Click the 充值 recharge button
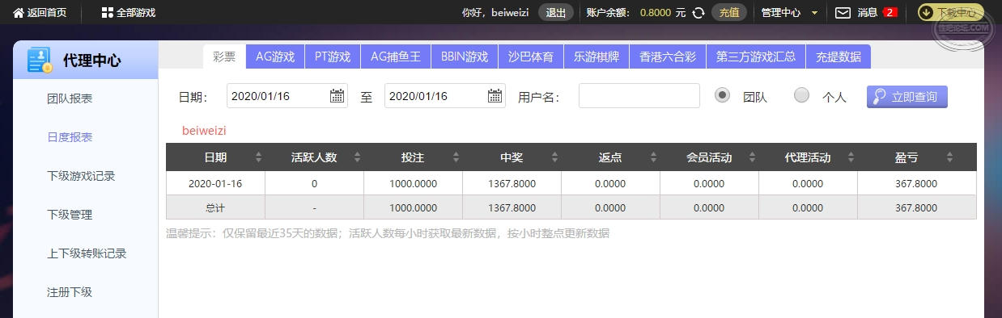 (x=729, y=12)
